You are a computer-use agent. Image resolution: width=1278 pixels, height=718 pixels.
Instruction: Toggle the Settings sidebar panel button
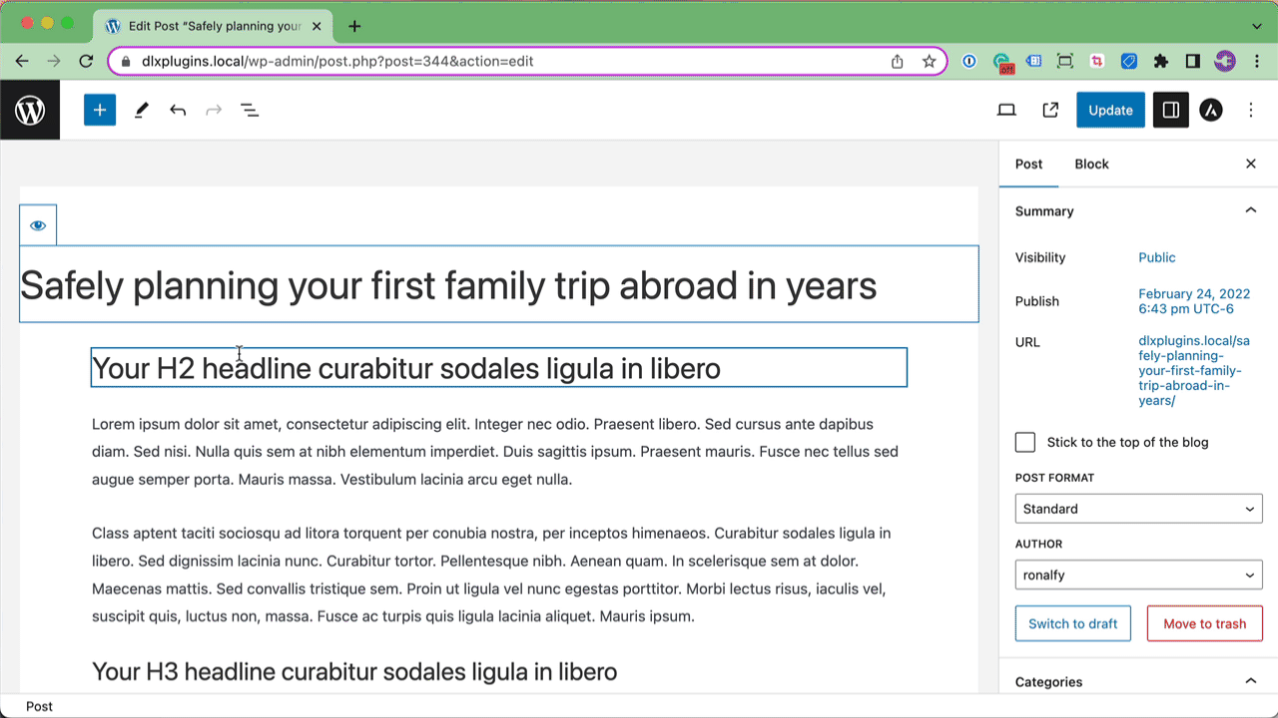[1171, 110]
